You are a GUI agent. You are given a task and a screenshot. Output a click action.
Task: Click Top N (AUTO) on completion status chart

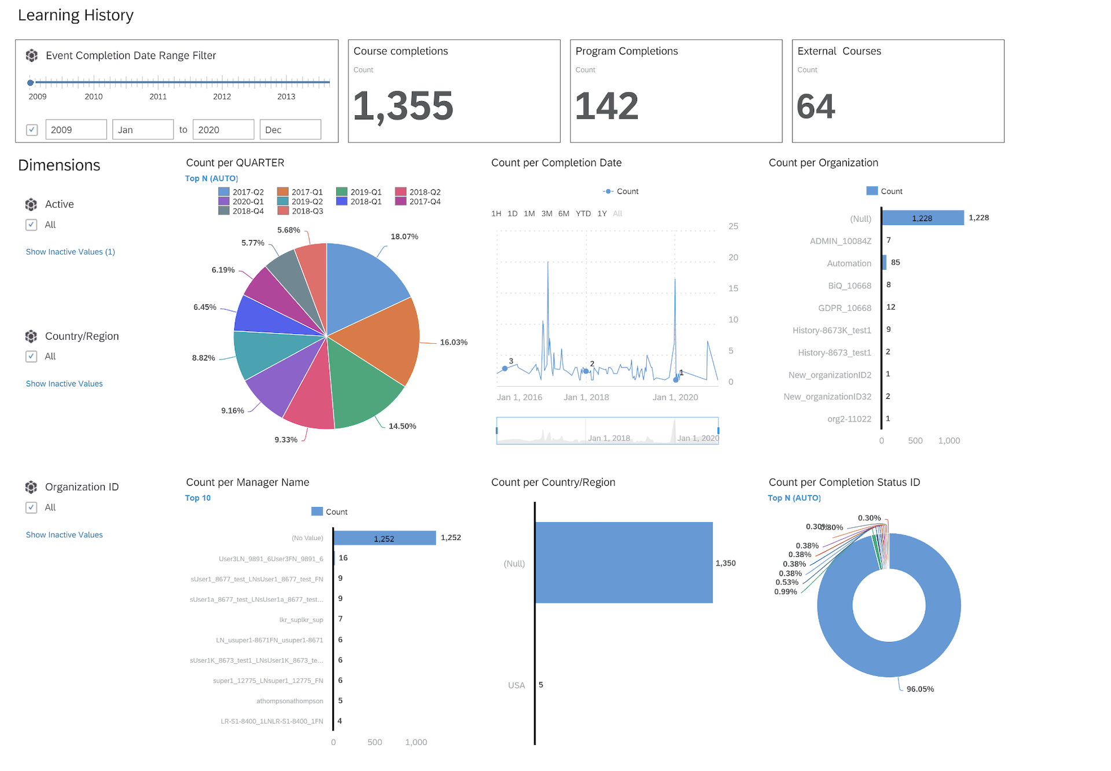tap(794, 498)
